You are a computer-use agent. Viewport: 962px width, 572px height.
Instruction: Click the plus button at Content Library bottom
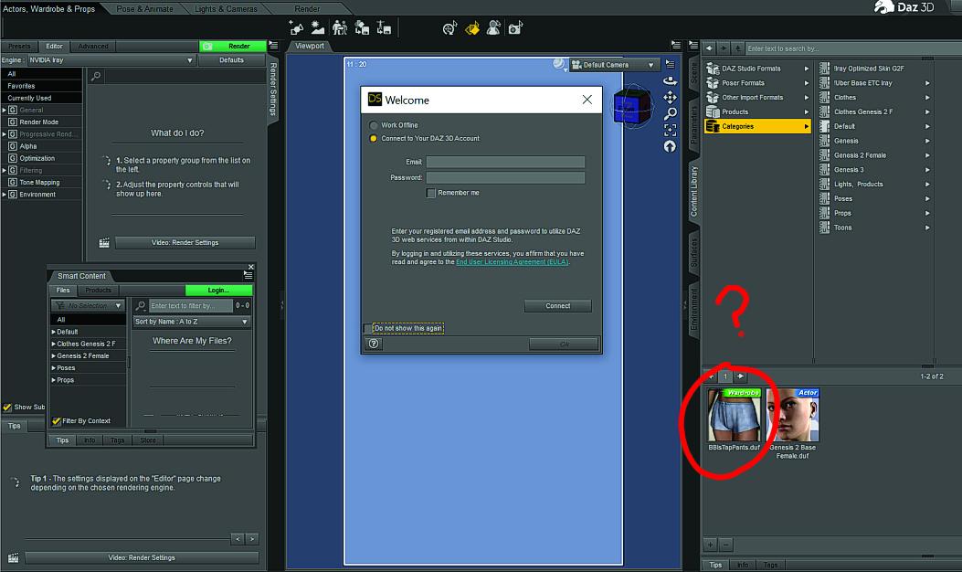pyautogui.click(x=710, y=545)
